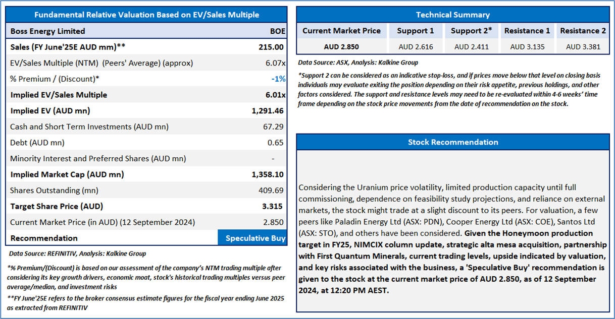
Task: Select the Resistance 2 column header
Action: 582,31
